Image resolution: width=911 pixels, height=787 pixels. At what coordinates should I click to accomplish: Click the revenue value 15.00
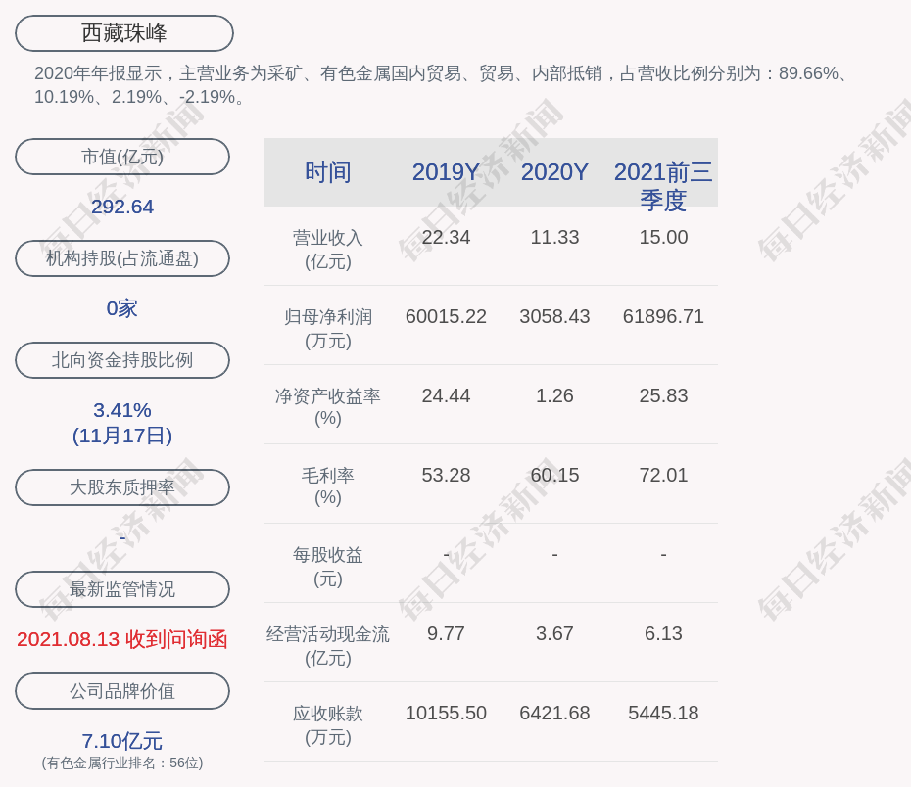663,238
